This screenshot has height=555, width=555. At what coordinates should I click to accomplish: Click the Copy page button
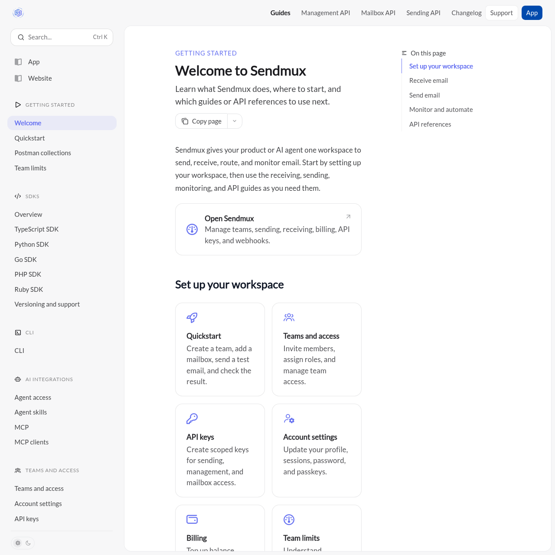(202, 121)
